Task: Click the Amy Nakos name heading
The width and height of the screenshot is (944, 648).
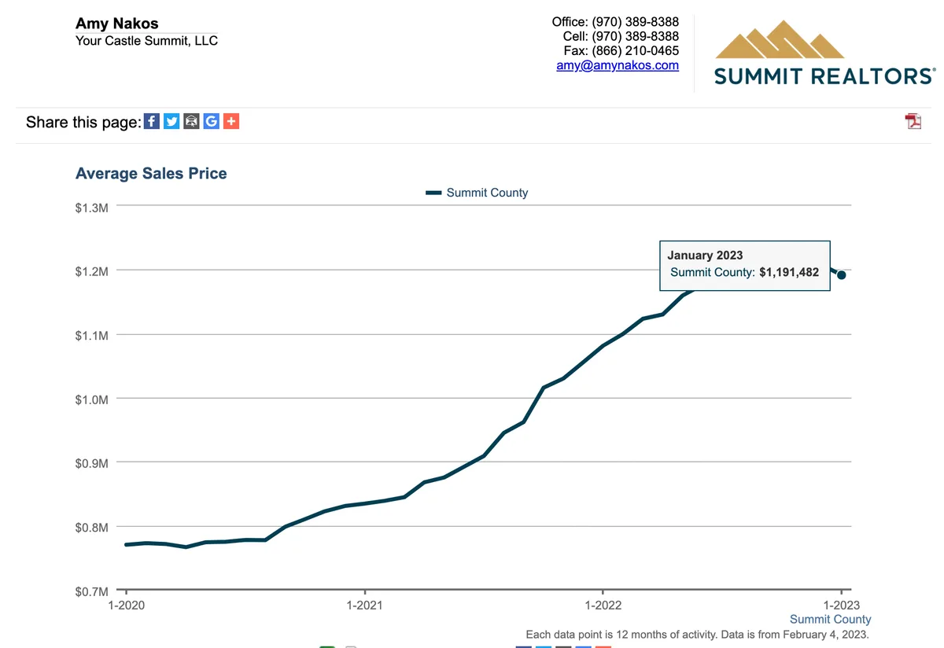Action: tap(116, 24)
